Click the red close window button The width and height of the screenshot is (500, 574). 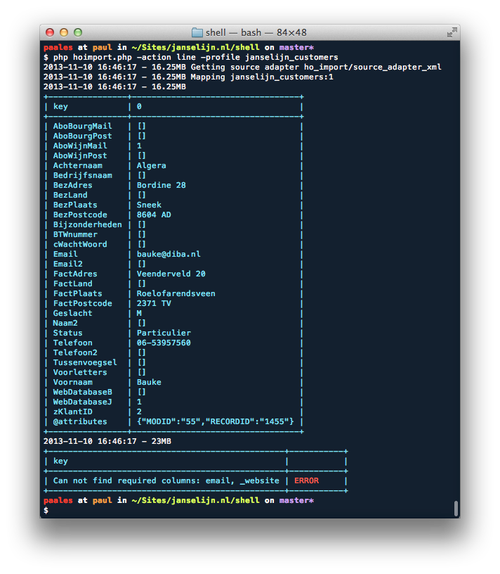point(50,32)
